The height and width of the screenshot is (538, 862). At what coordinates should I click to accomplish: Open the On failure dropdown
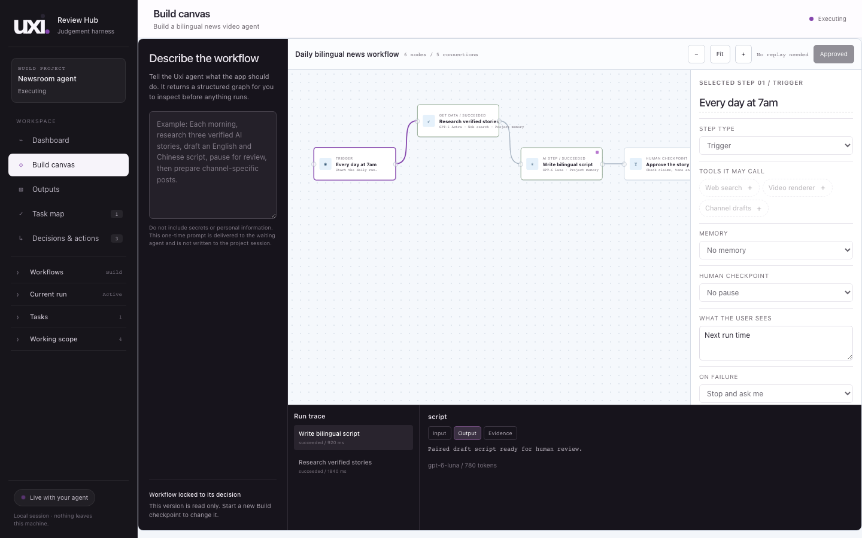[x=776, y=394]
